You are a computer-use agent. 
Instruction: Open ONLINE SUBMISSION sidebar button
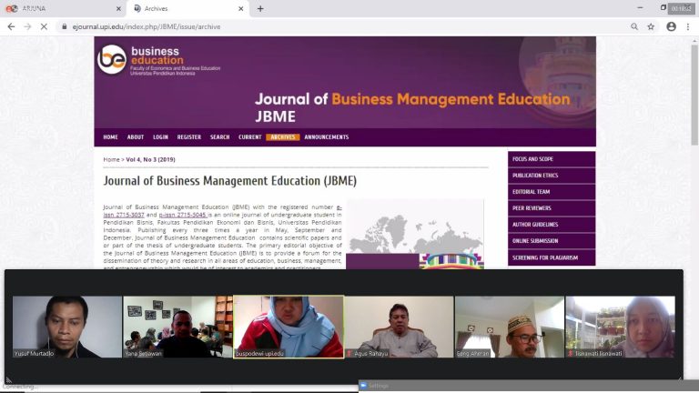point(552,241)
